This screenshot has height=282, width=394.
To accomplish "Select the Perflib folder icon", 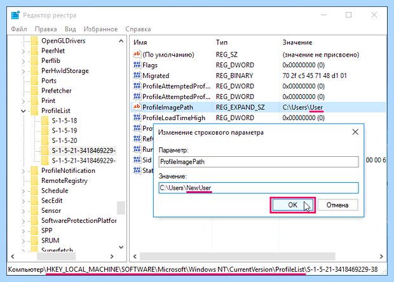I will pyautogui.click(x=34, y=61).
